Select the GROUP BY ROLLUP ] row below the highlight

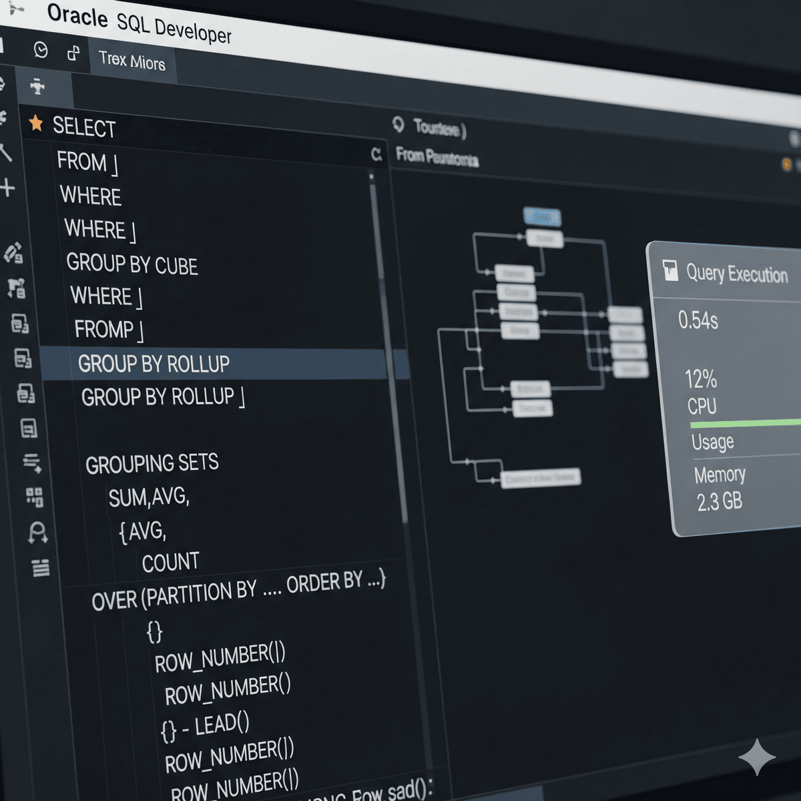[x=163, y=396]
